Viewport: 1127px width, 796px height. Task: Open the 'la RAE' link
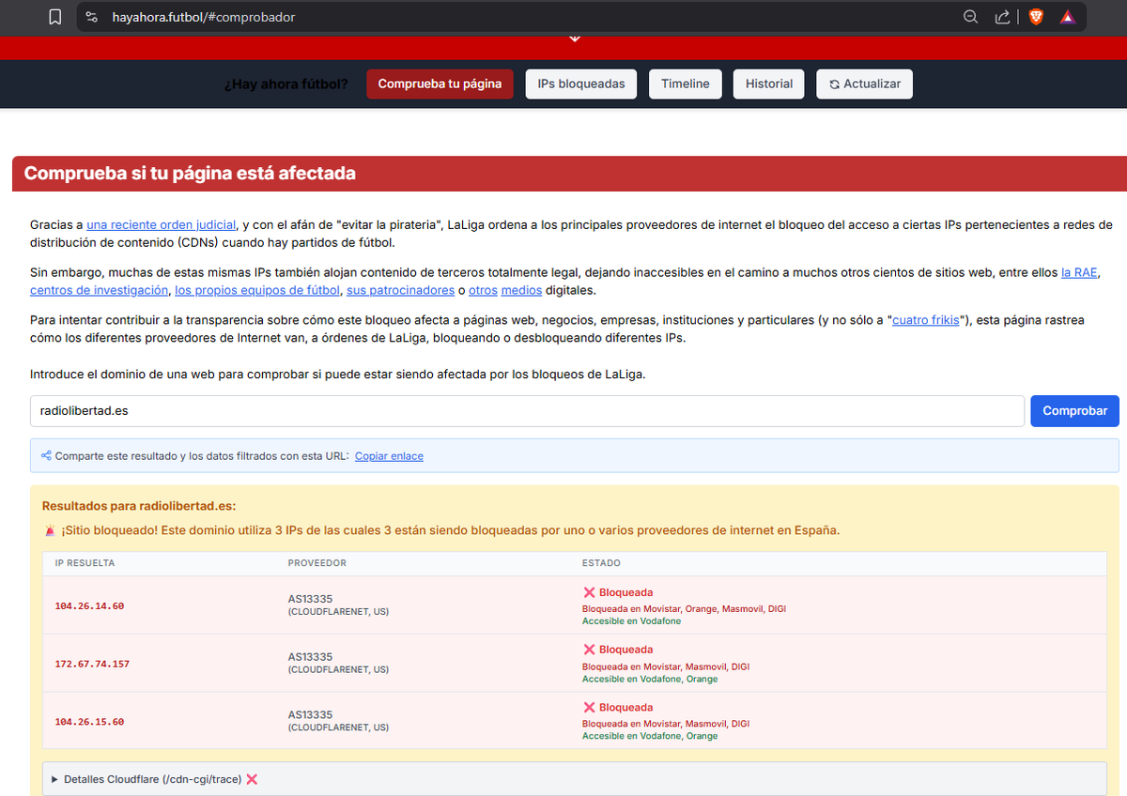pos(1081,272)
